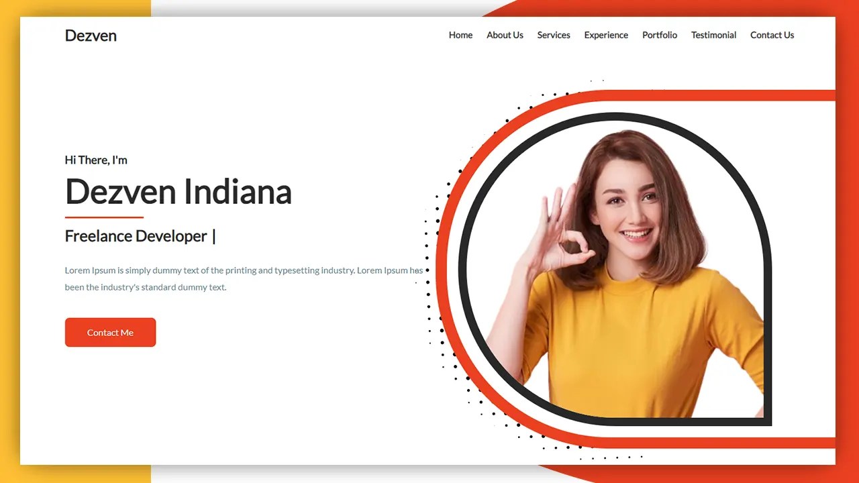Click the typing cursor after Freelance Developer

click(x=213, y=235)
